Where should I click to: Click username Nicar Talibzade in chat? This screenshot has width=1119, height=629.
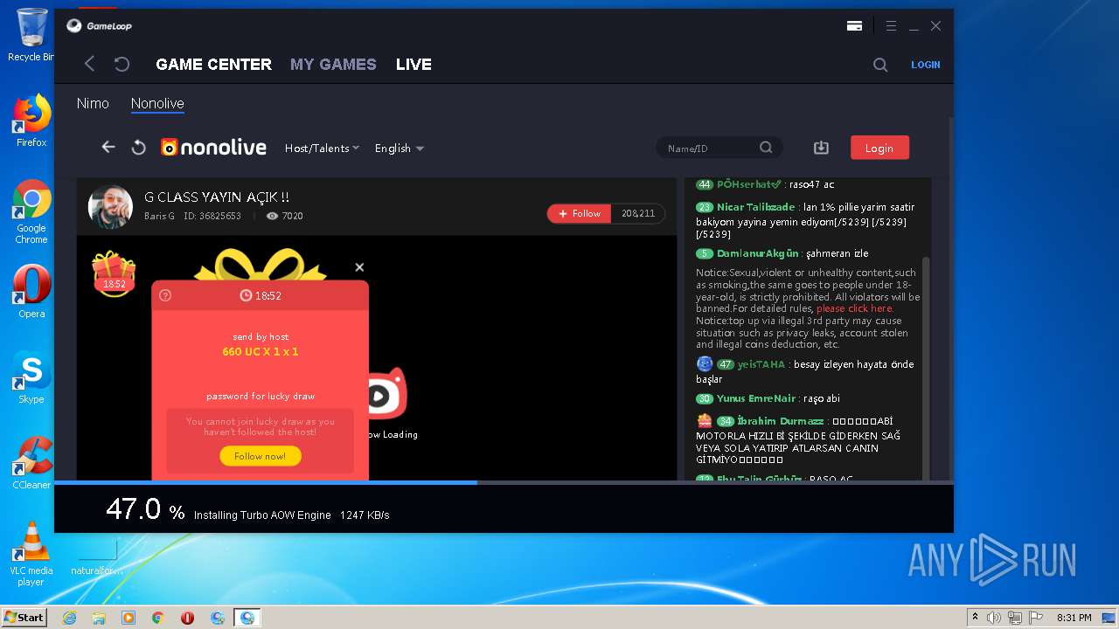click(x=755, y=207)
